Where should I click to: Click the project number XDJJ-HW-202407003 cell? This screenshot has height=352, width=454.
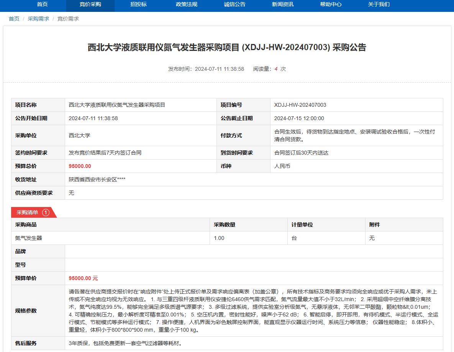tap(300, 105)
